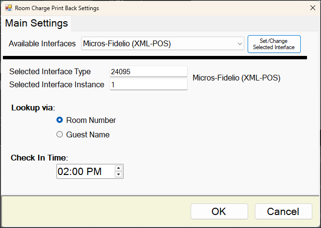Close the Room Charge Print Back Settings dialog
This screenshot has height=228, width=321.
[313, 8]
